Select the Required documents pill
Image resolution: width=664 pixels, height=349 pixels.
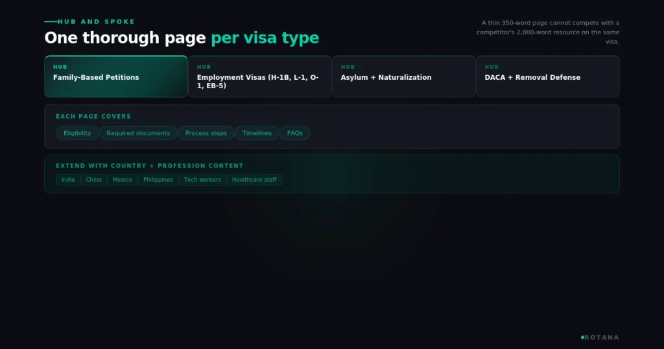138,133
